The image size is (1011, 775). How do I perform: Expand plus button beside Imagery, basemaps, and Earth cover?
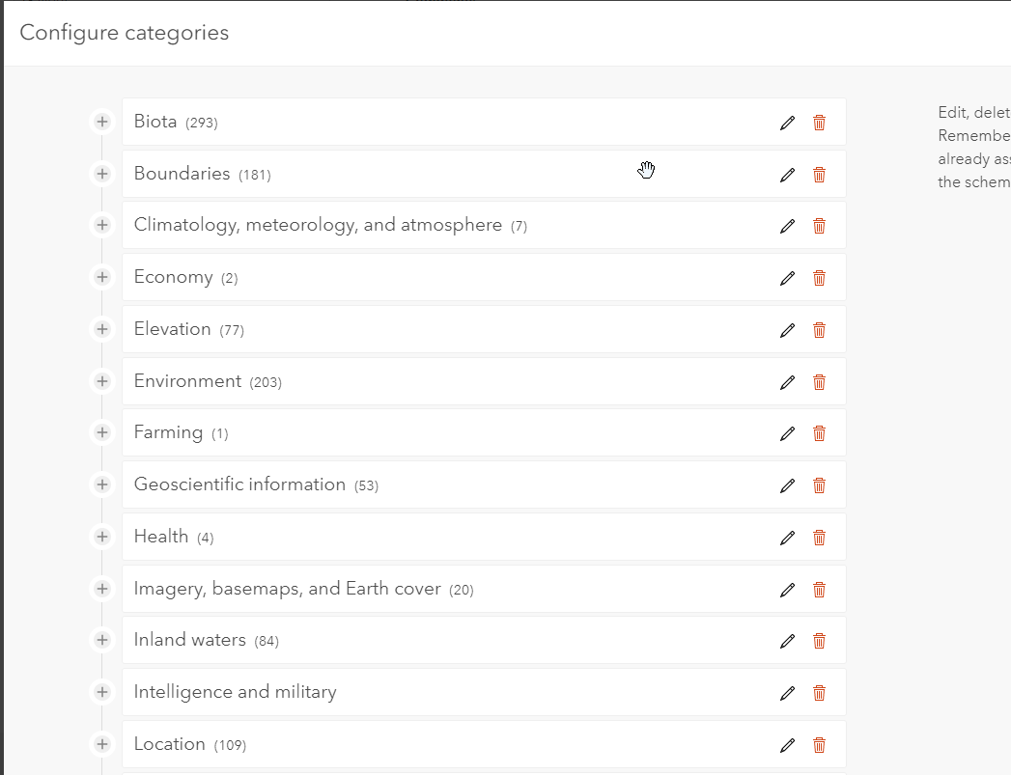pyautogui.click(x=102, y=588)
